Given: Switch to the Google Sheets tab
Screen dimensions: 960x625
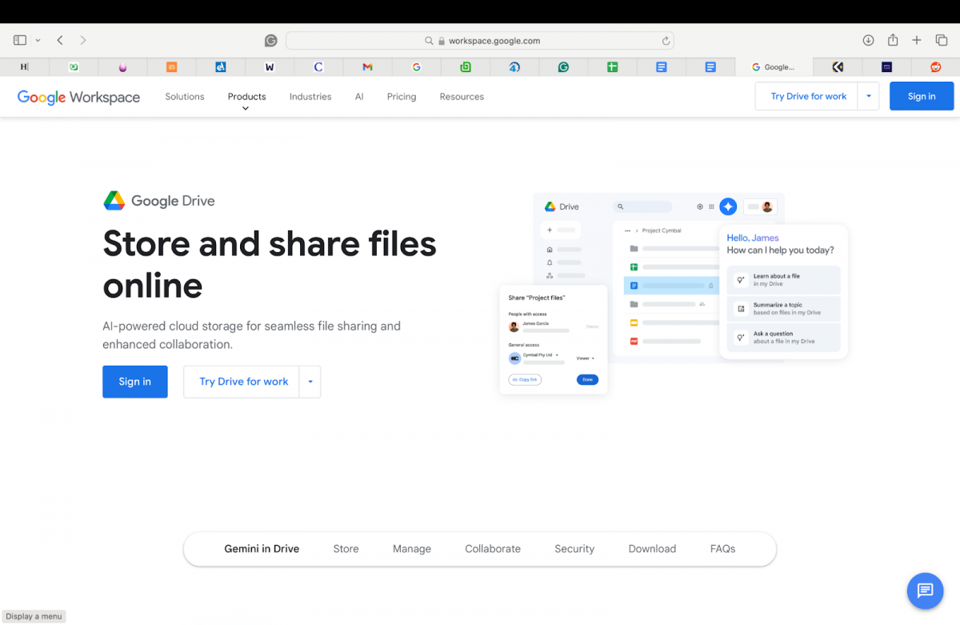Looking at the screenshot, I should click(x=612, y=67).
